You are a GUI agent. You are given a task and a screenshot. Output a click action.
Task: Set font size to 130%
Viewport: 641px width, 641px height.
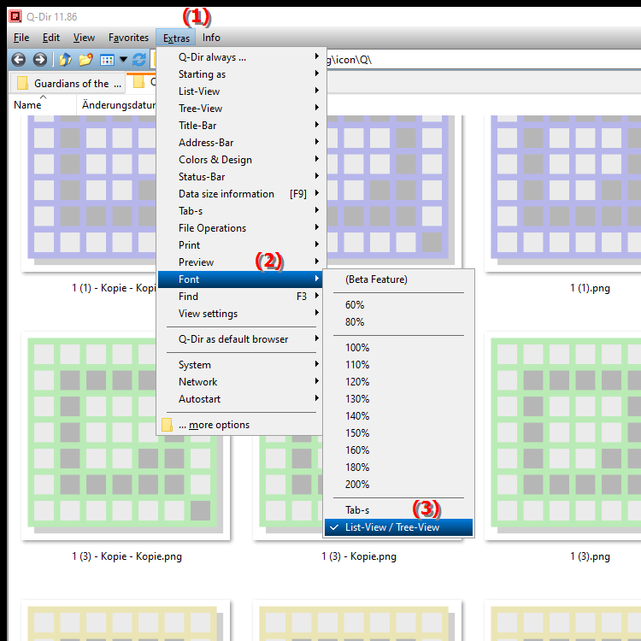pos(398,399)
